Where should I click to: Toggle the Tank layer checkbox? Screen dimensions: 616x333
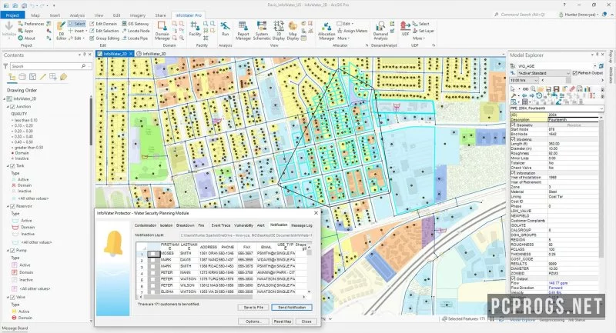click(12, 165)
